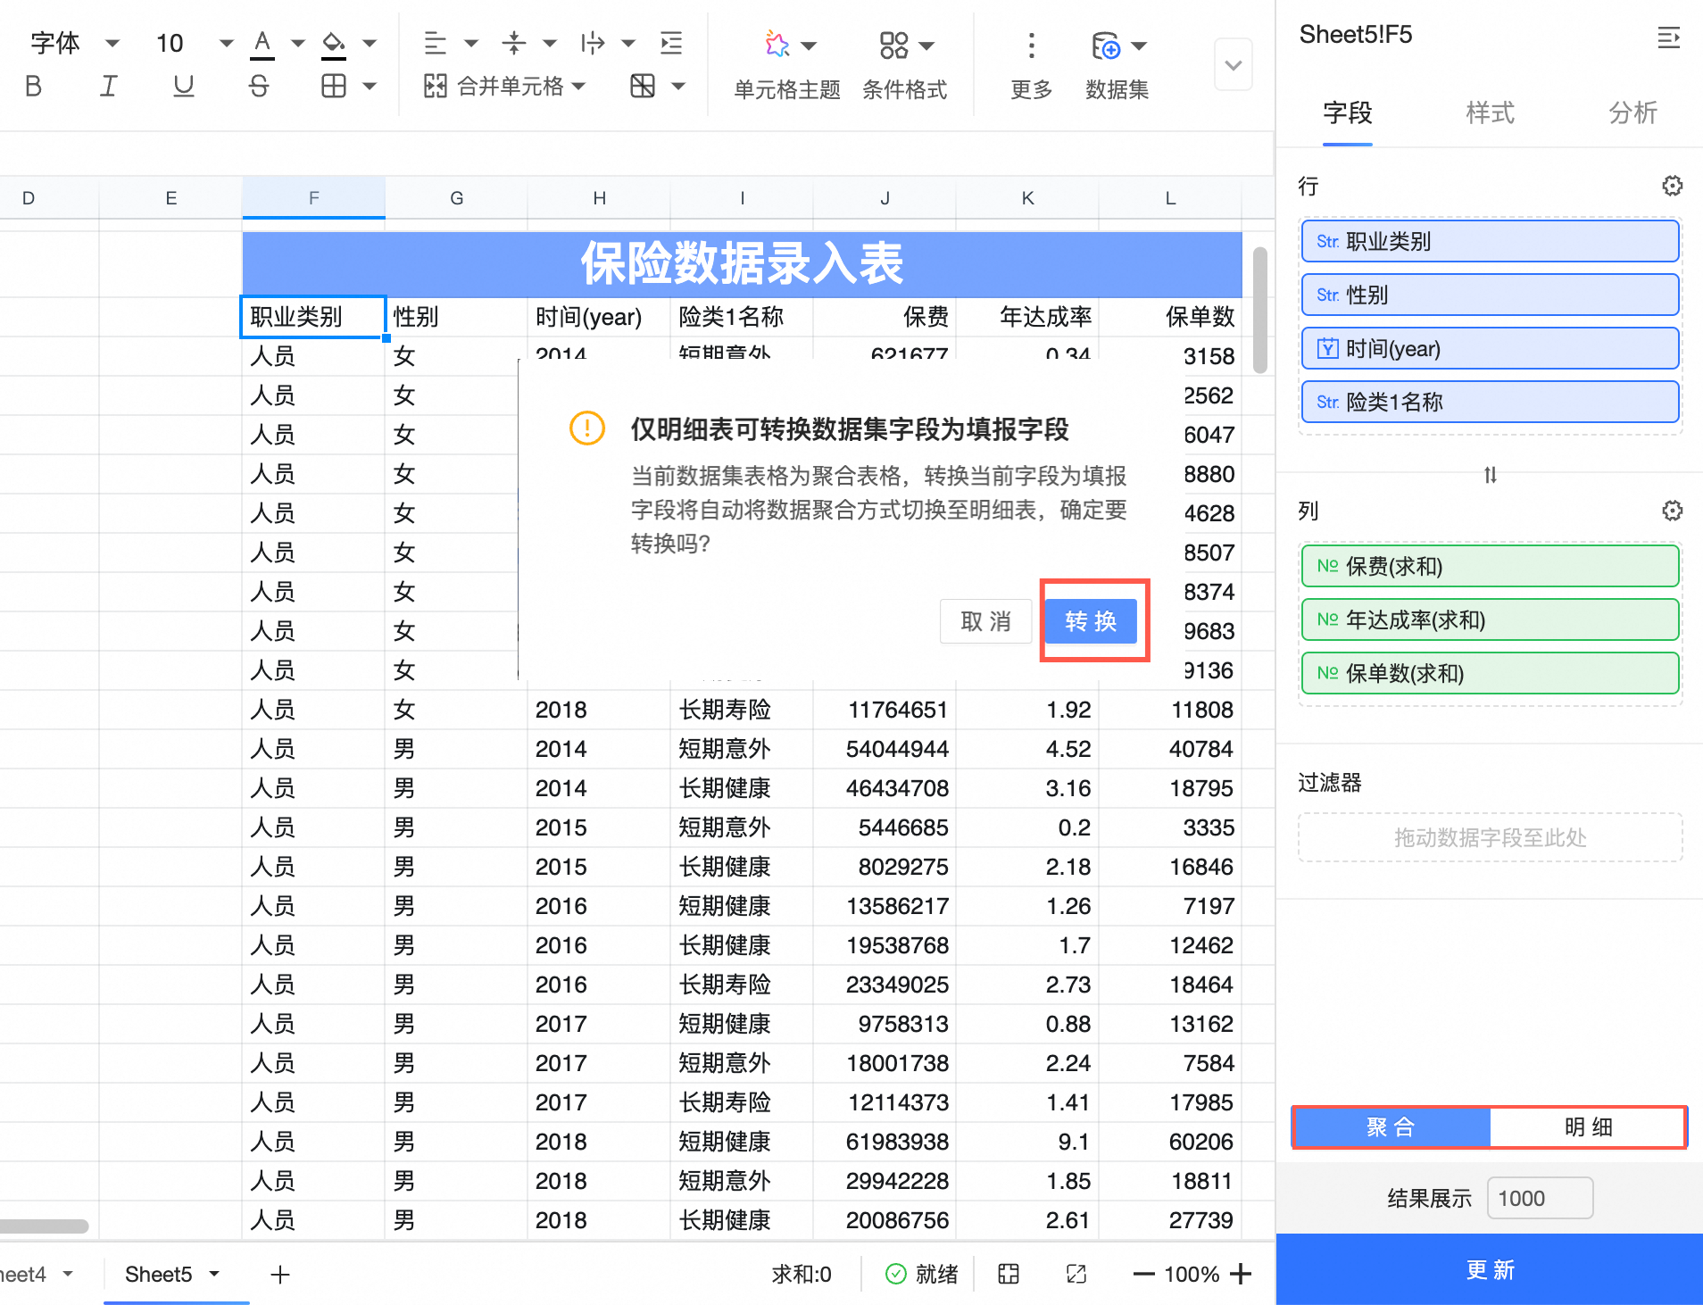Screen dimensions: 1703x1305
Task: Apply italic text style
Action: tap(108, 86)
